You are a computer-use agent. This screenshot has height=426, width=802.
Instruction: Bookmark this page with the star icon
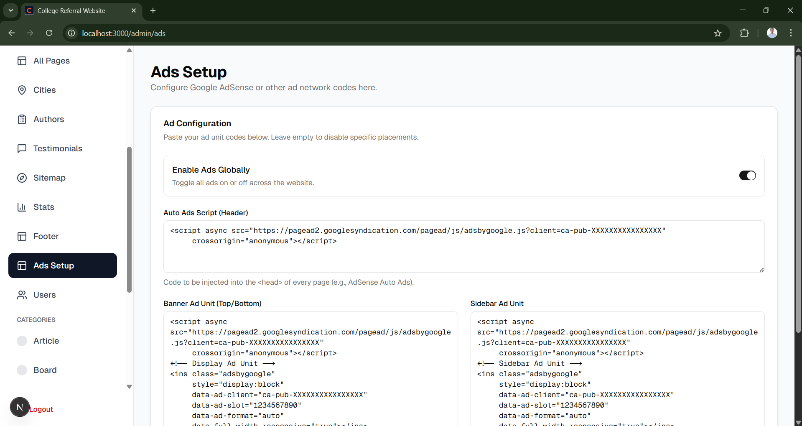click(718, 33)
